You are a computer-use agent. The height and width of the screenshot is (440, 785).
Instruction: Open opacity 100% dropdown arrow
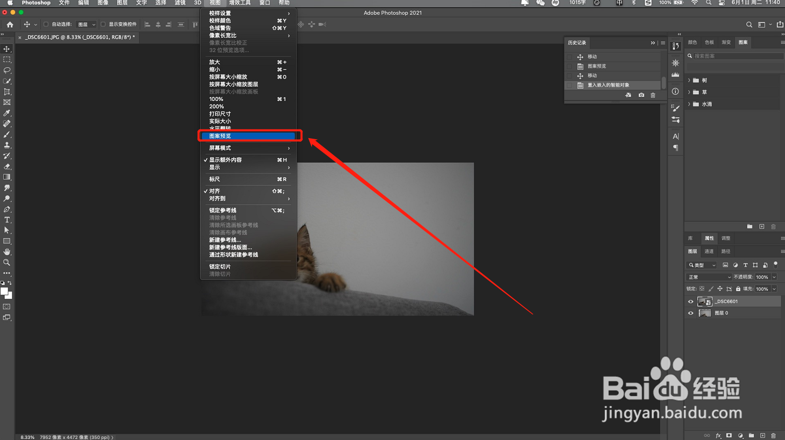[x=774, y=277]
